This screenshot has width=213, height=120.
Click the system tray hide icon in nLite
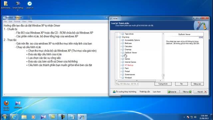click(114, 92)
